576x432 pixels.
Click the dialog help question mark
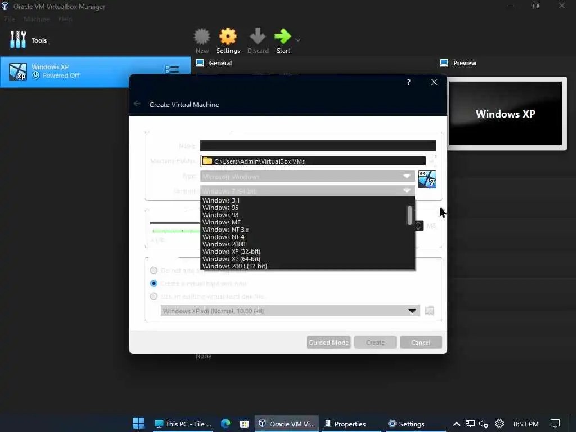[409, 82]
